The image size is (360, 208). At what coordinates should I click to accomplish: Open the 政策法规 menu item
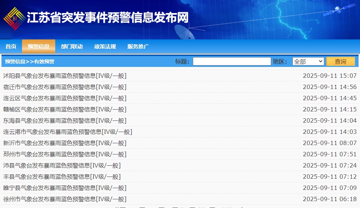coord(105,46)
